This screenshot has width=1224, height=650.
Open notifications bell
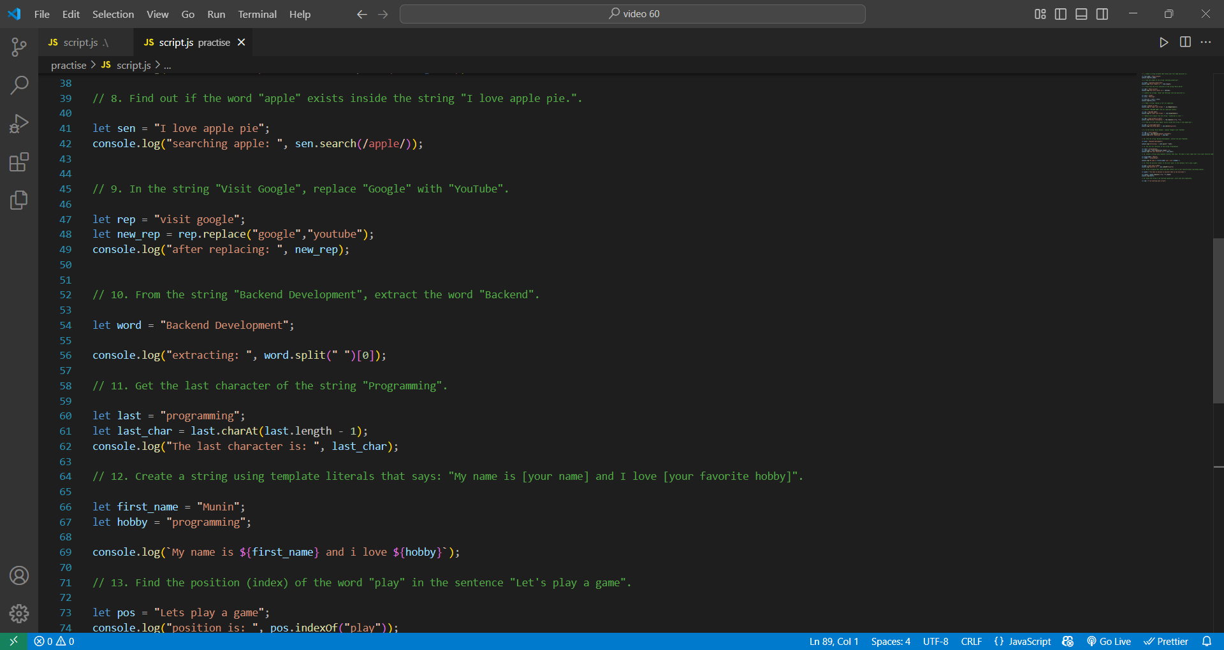1207,642
